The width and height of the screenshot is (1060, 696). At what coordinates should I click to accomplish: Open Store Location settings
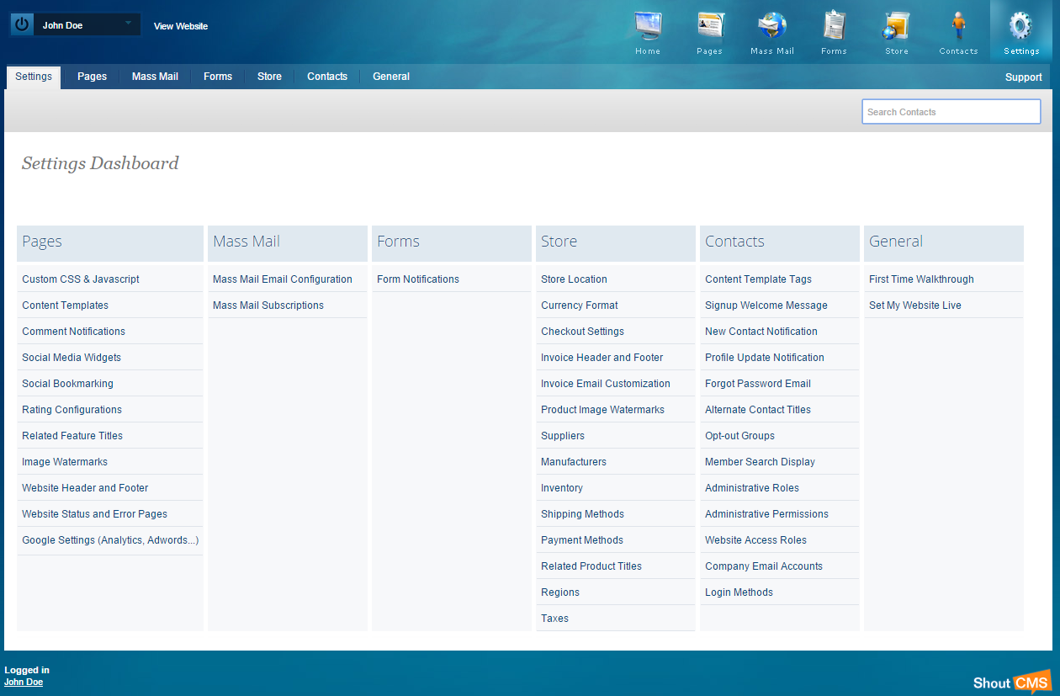tap(574, 279)
